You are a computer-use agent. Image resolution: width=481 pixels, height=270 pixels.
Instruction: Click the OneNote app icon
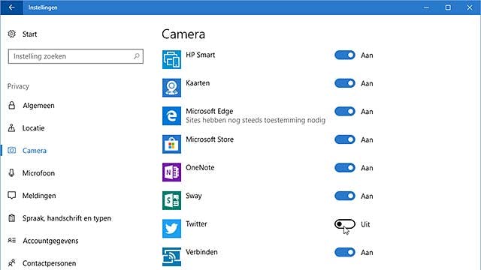click(171, 172)
